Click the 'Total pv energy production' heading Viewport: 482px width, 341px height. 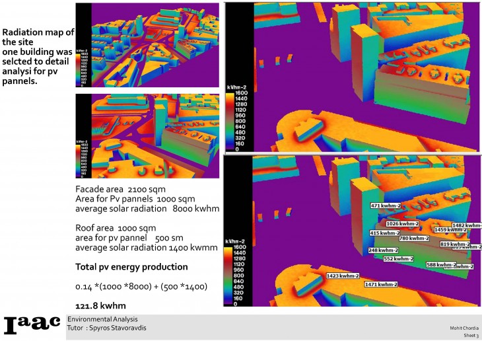131,267
